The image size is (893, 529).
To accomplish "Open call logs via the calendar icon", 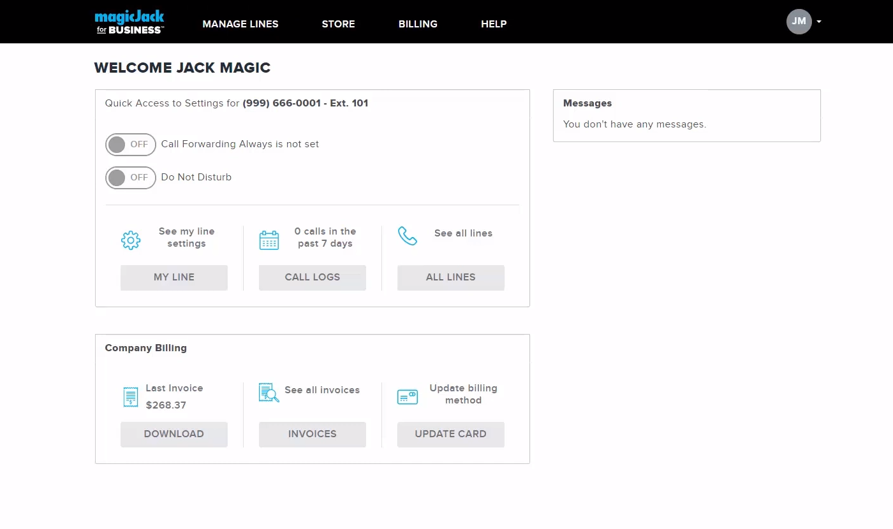I will [x=269, y=240].
